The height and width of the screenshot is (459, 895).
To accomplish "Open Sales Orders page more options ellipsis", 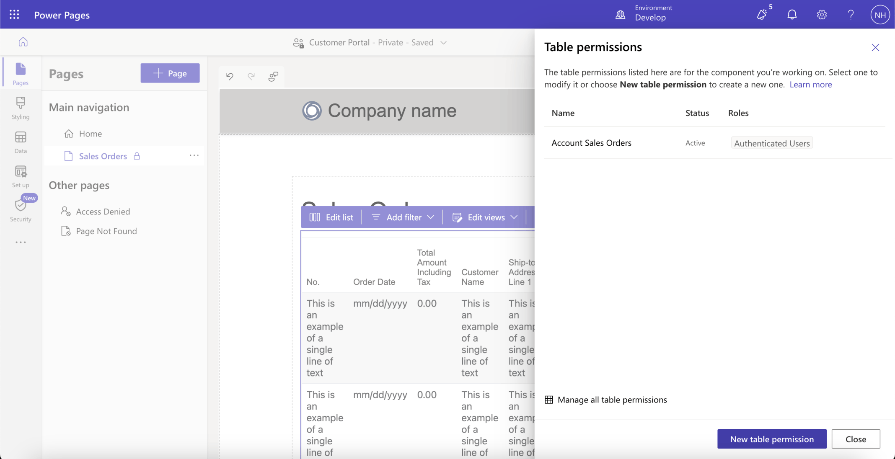I will click(194, 155).
